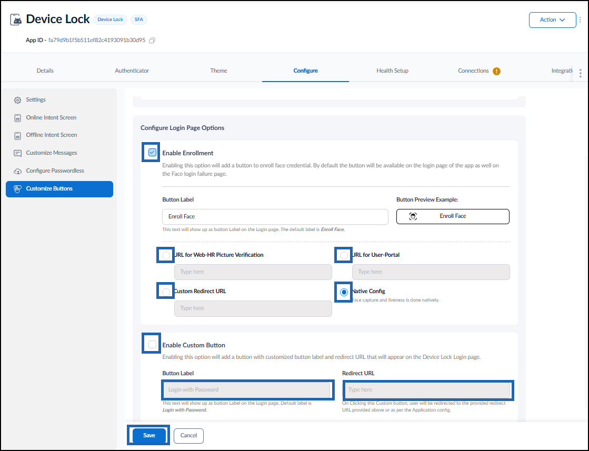
Task: Select URL for User-Portal radio button
Action: 344,255
